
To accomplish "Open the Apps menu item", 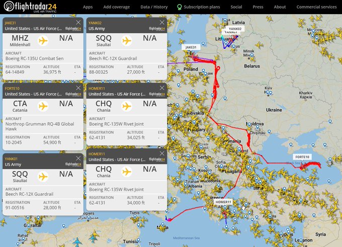I will click(x=88, y=7).
